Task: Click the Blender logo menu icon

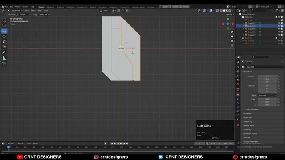Action: click(x=3, y=7)
